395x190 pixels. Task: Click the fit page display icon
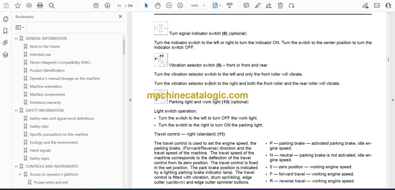coord(215,6)
